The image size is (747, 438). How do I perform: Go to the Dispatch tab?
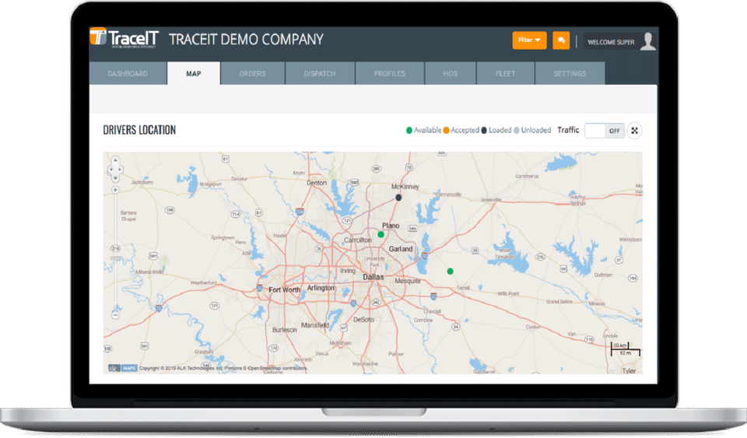tap(320, 73)
